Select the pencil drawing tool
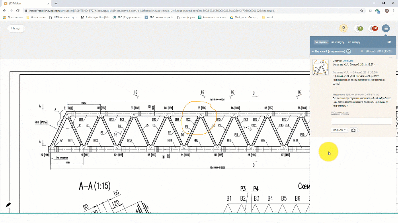This screenshot has width=398, height=223. click(x=8, y=205)
